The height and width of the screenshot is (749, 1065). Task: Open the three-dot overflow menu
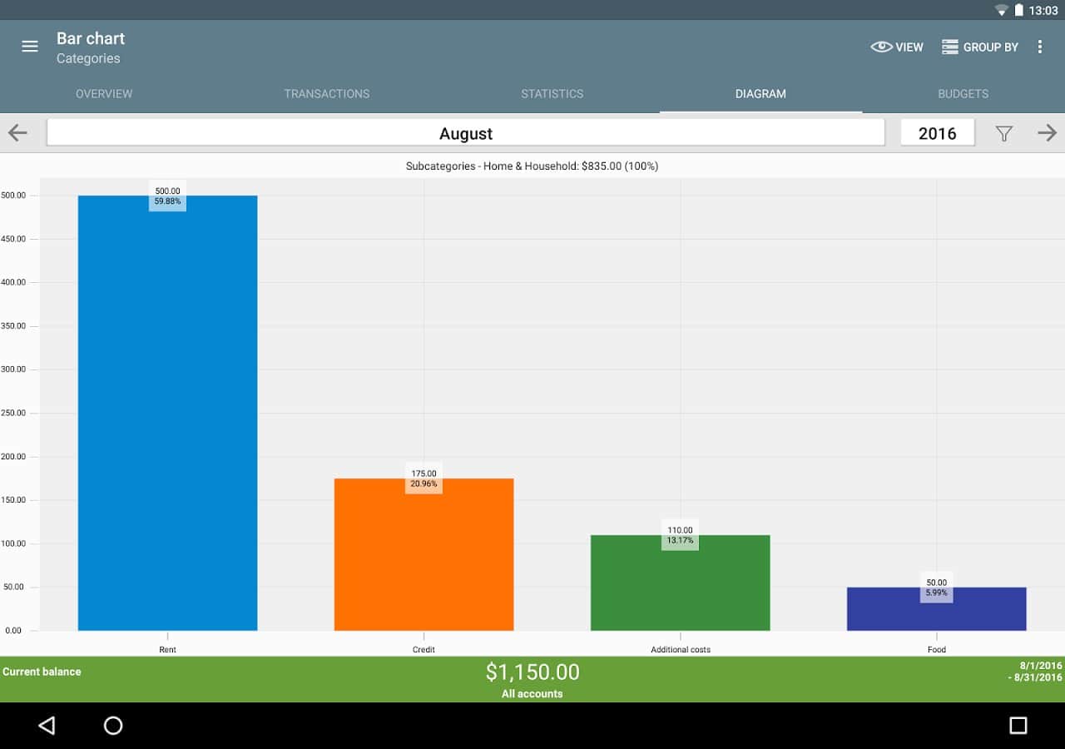1039,47
